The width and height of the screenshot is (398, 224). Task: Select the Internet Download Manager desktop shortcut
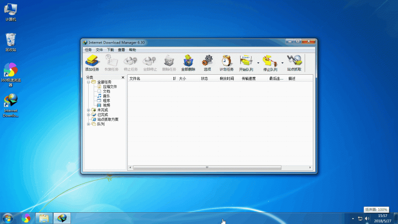coord(10,105)
